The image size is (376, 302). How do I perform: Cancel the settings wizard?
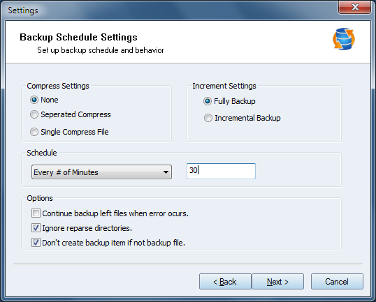(337, 282)
